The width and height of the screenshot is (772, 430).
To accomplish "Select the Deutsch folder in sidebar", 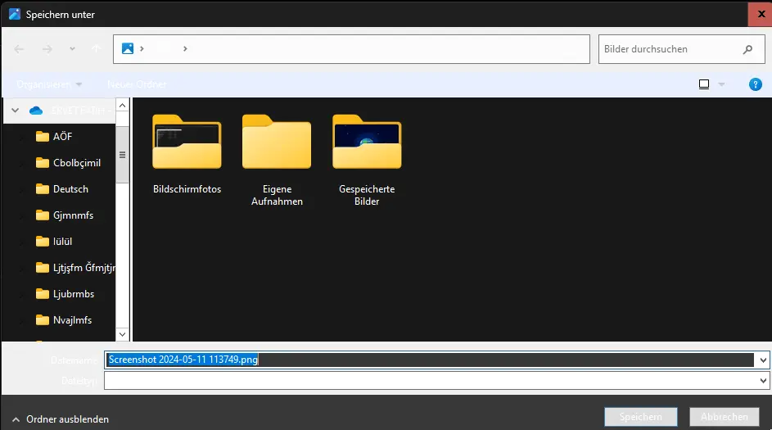I will click(x=62, y=189).
